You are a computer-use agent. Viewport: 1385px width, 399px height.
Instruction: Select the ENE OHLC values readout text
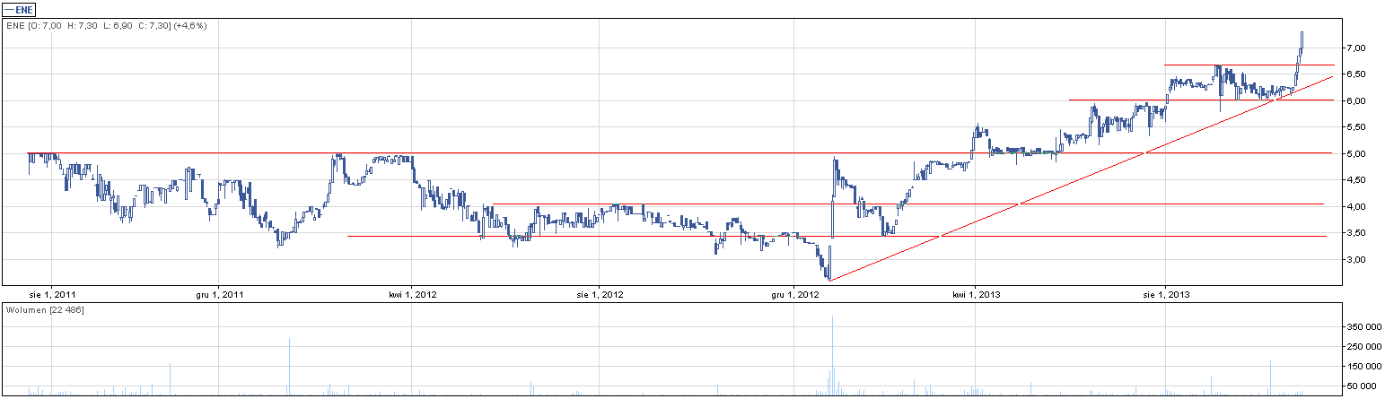pos(107,26)
